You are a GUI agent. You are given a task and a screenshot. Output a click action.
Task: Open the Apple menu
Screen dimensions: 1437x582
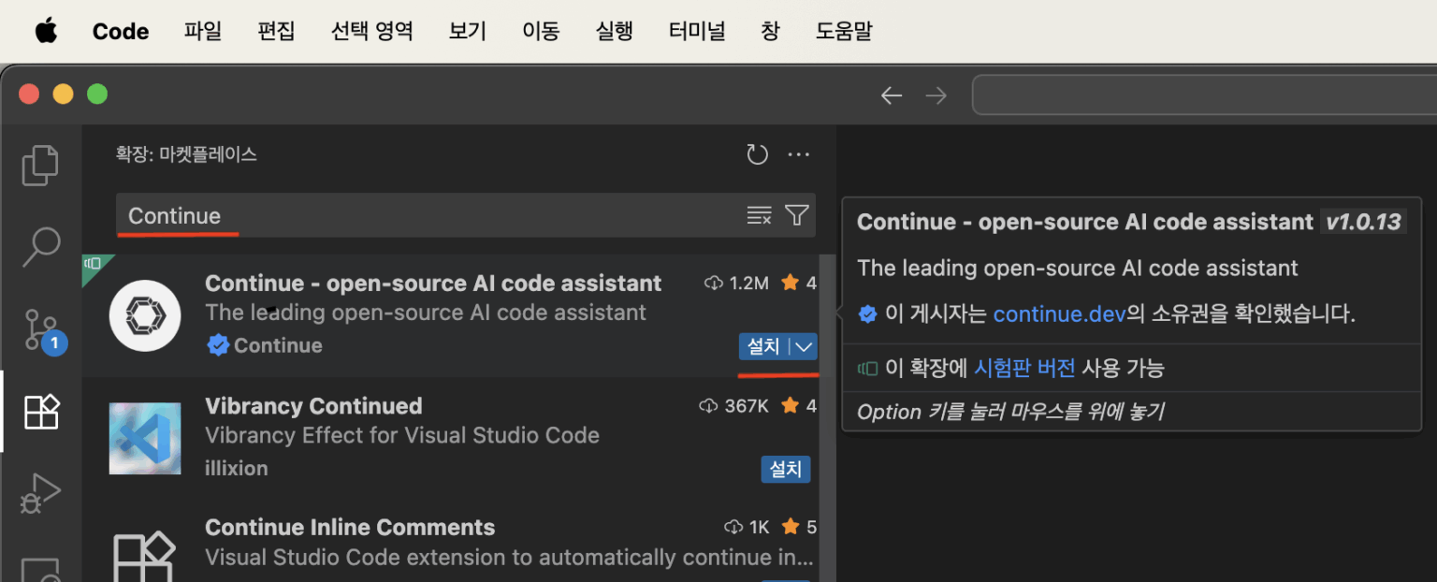tap(46, 30)
